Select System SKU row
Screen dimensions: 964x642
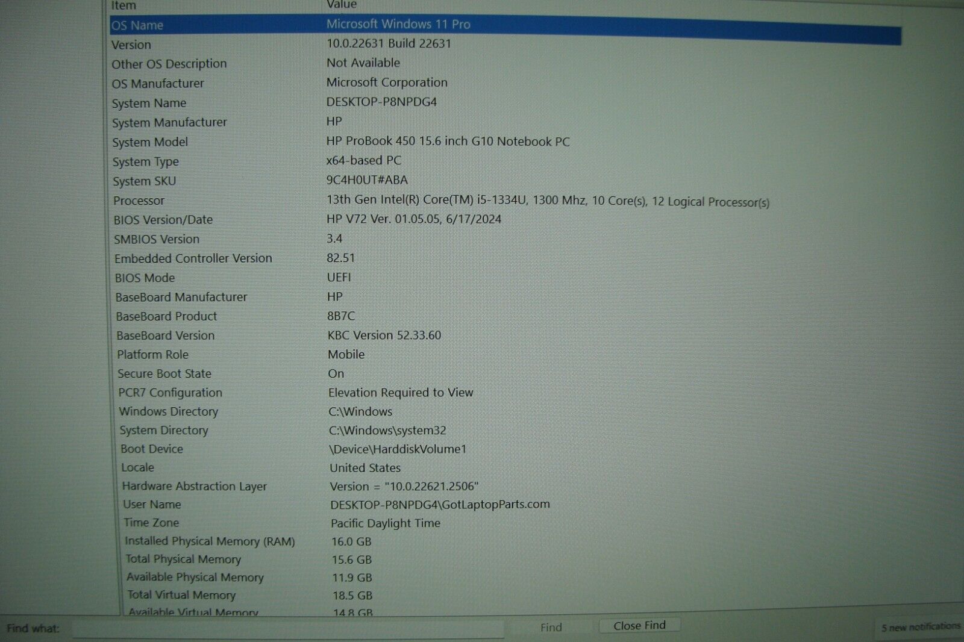coord(144,181)
